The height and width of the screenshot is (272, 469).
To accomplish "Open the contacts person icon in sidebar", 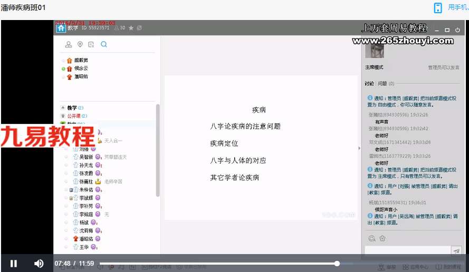I will [x=69, y=44].
